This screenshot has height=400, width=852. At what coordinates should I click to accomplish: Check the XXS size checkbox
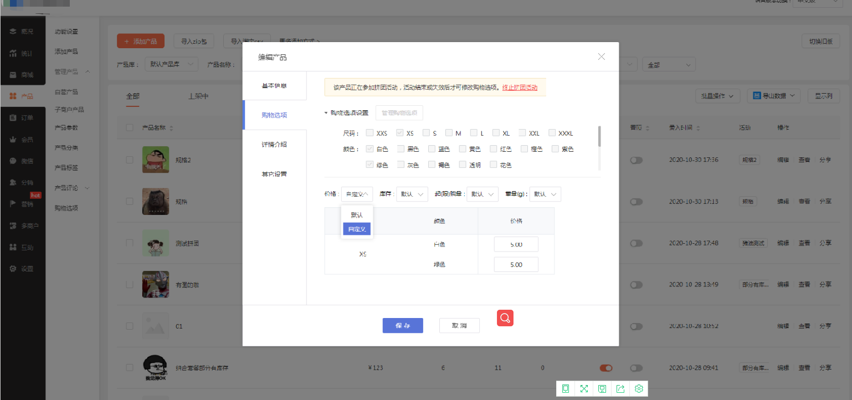pyautogui.click(x=369, y=133)
